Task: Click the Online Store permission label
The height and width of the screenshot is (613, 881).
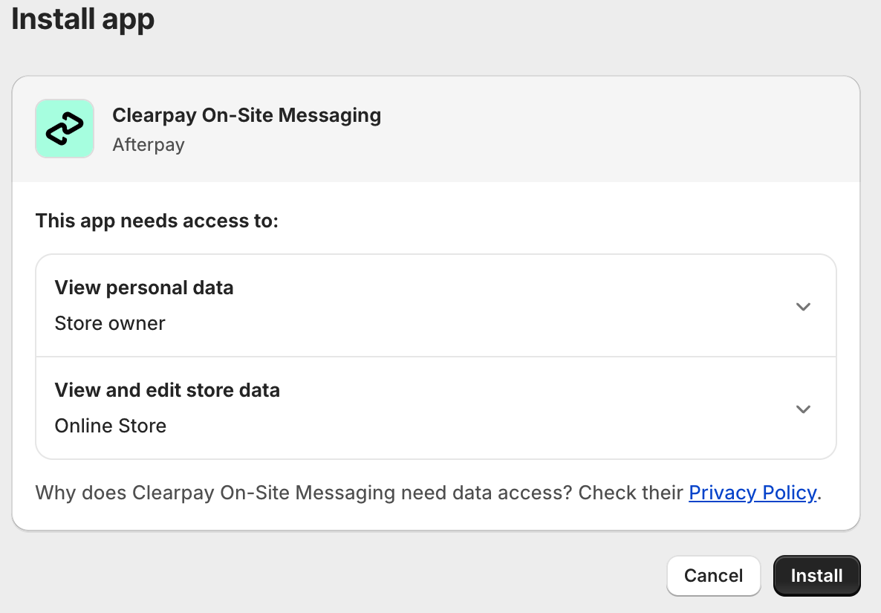Action: click(111, 426)
